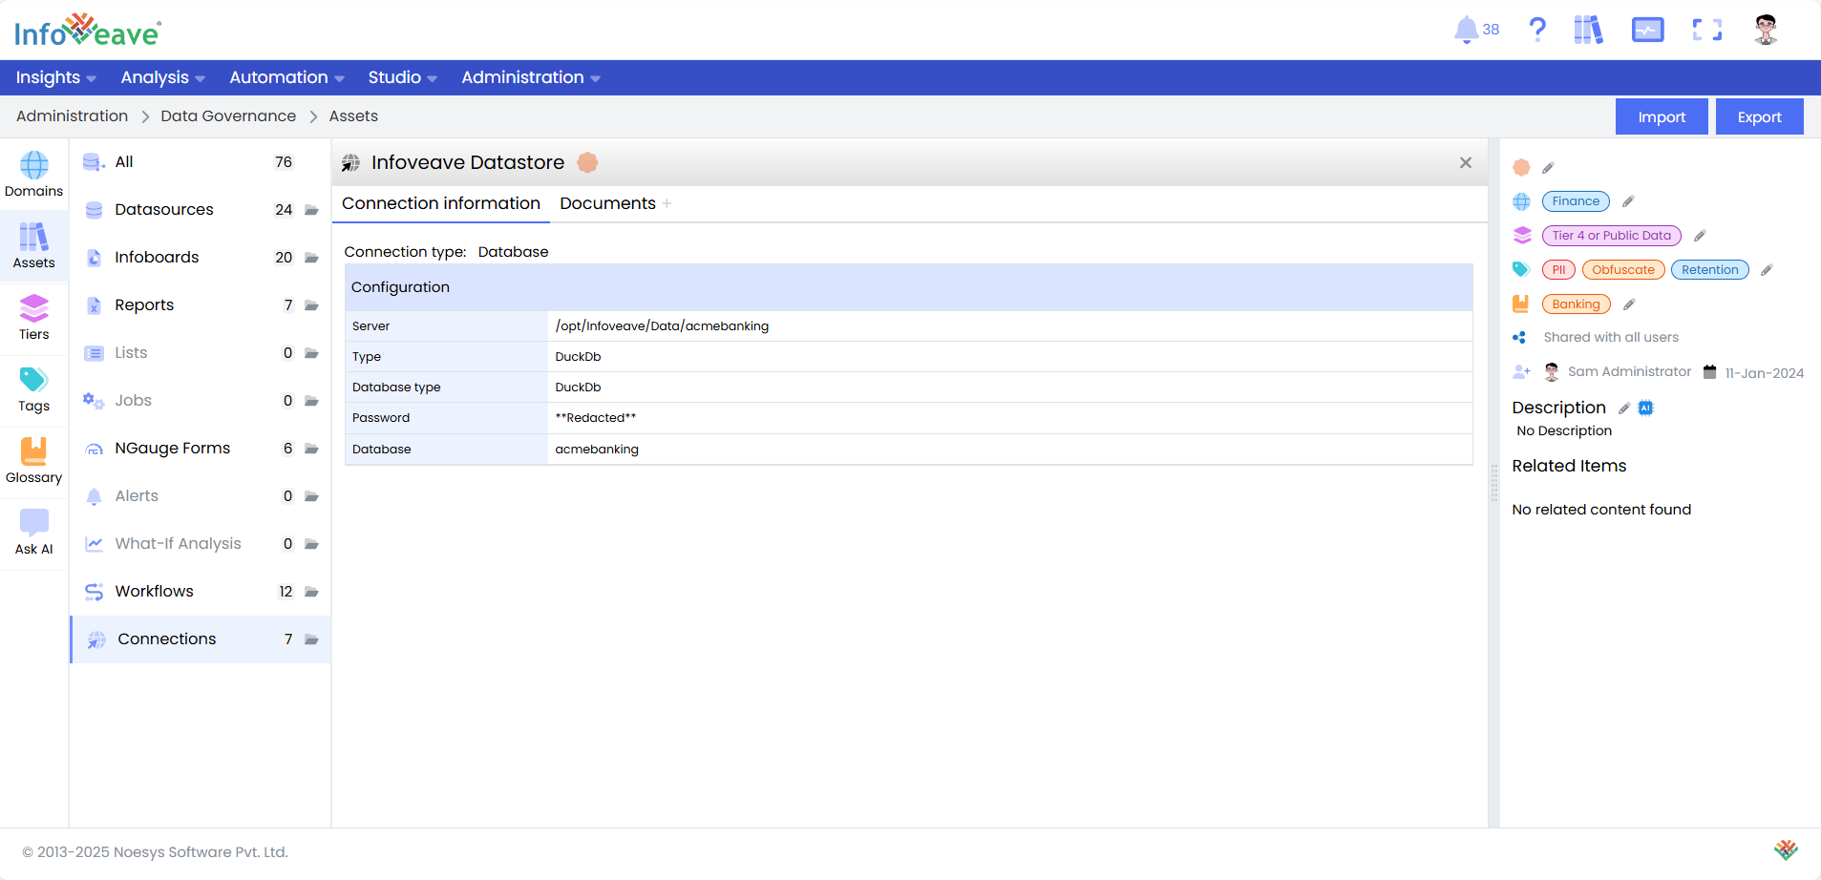Image resolution: width=1821 pixels, height=880 pixels.
Task: Switch to Connection information tab
Action: 441,203
